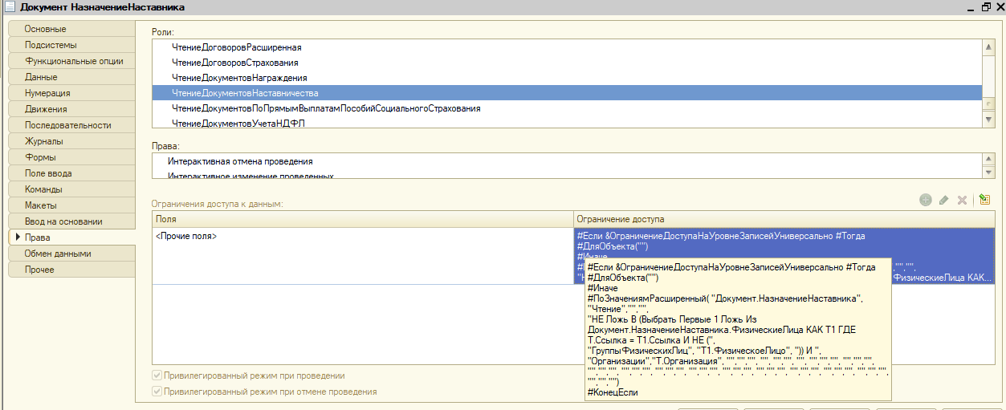Select role ЧтениеДоговоровСтрахования
This screenshot has width=1006, height=410.
click(567, 63)
